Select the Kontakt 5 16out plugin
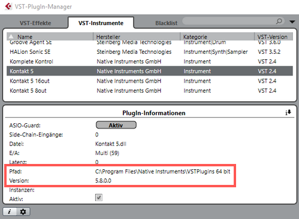The image size is (299, 219). (x=150, y=81)
